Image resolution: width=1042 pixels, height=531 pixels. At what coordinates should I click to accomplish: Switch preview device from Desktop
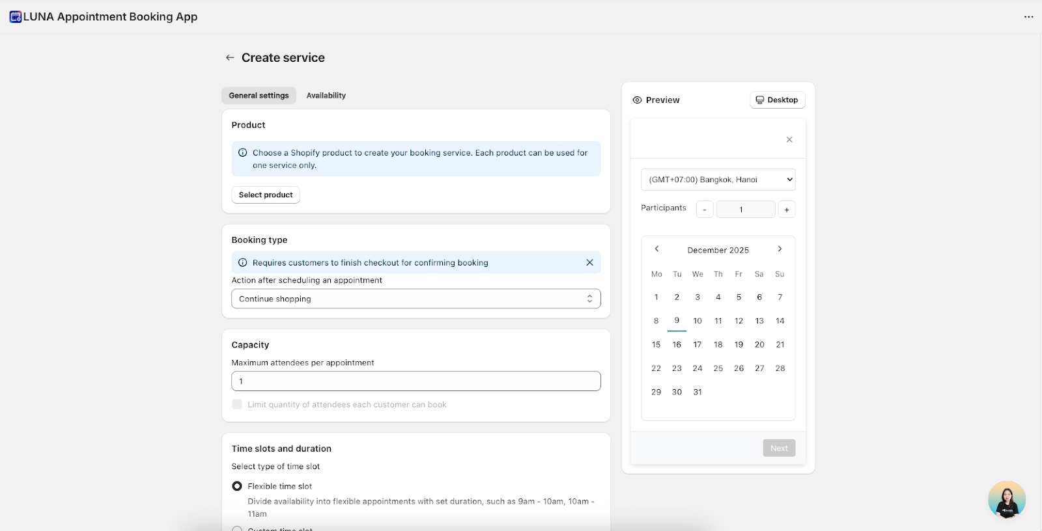[777, 100]
